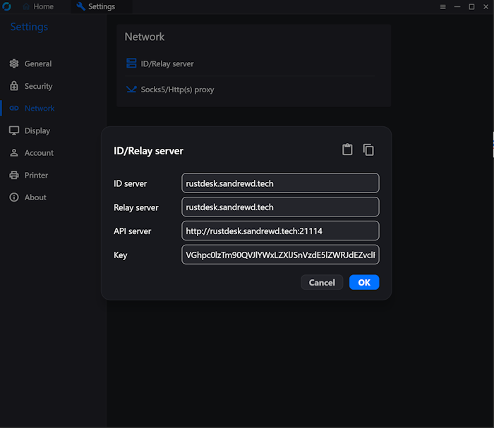Open the ID/Relay server option in Network panel
494x428 pixels.
[167, 63]
